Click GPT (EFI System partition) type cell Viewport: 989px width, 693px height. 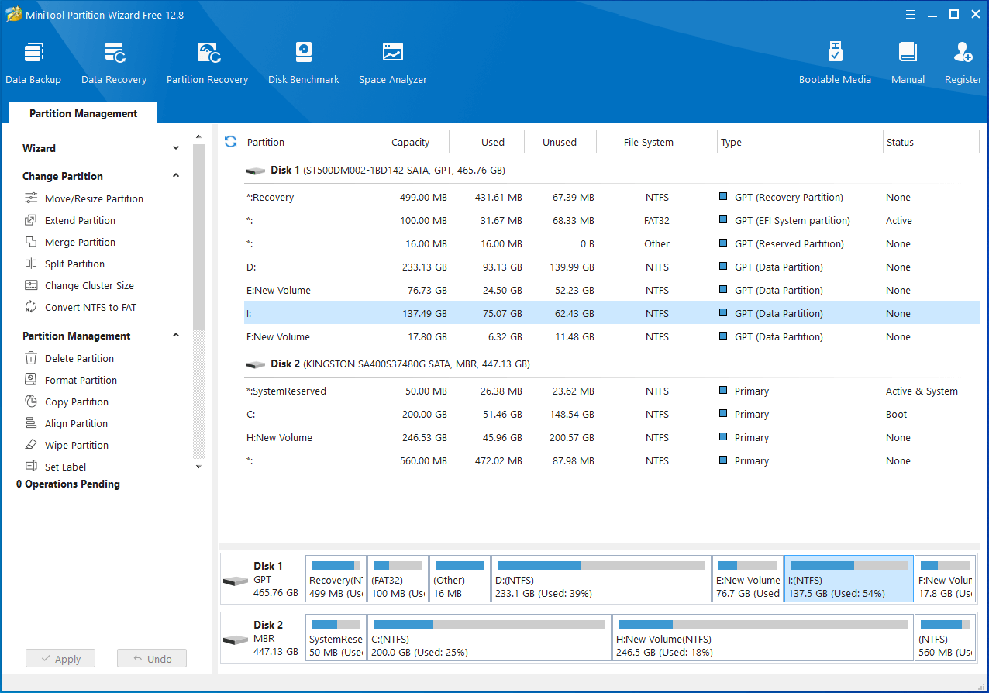[x=792, y=220]
